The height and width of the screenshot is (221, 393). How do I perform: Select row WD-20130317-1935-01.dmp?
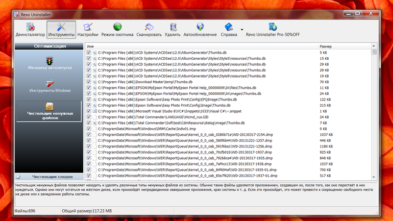[228, 170]
